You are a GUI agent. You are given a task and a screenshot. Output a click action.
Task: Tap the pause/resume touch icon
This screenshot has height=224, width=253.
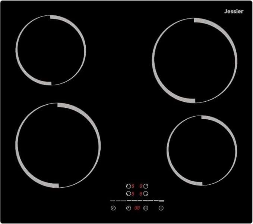point(146,208)
